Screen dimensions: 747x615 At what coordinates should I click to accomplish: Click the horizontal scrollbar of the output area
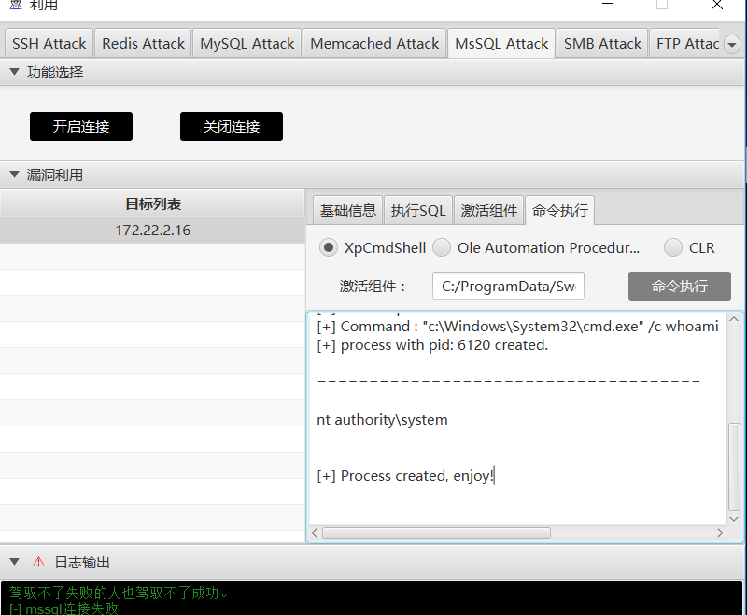[x=435, y=533]
